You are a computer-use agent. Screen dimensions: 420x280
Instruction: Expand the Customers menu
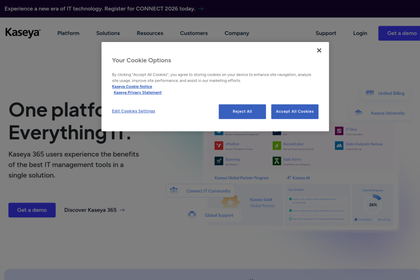[194, 33]
